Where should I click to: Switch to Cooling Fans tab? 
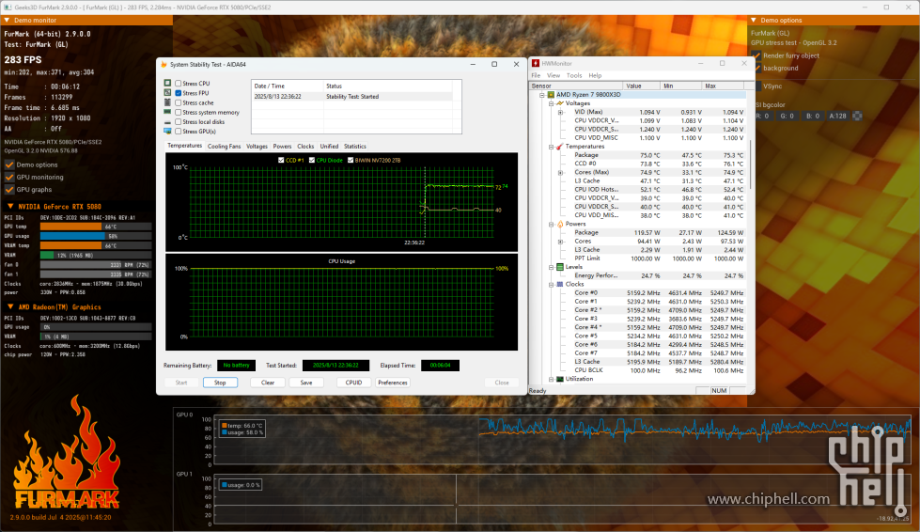[x=225, y=146]
